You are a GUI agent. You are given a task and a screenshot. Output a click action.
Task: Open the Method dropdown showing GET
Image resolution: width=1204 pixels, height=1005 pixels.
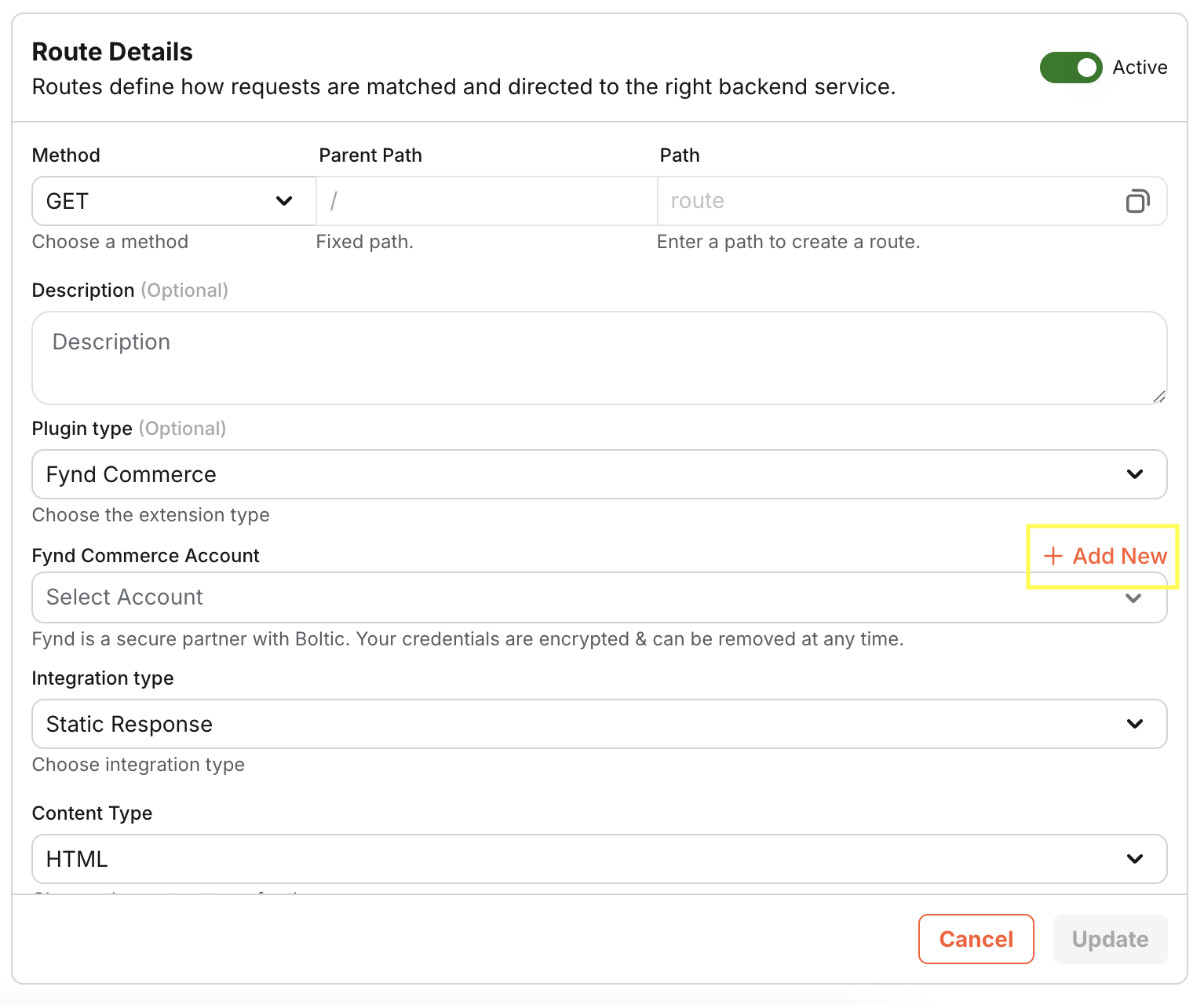pyautogui.click(x=173, y=201)
